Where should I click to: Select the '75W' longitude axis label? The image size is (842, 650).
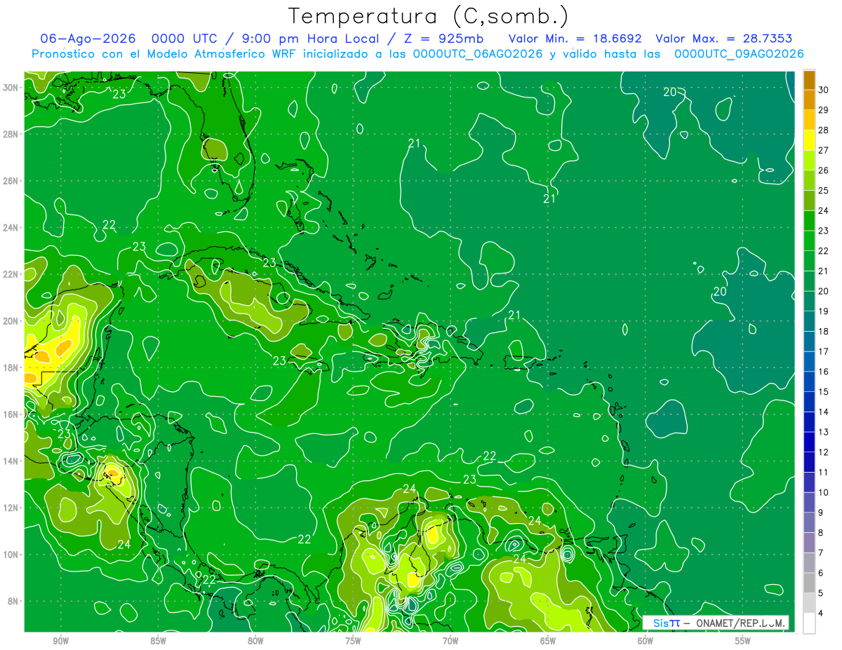[353, 641]
